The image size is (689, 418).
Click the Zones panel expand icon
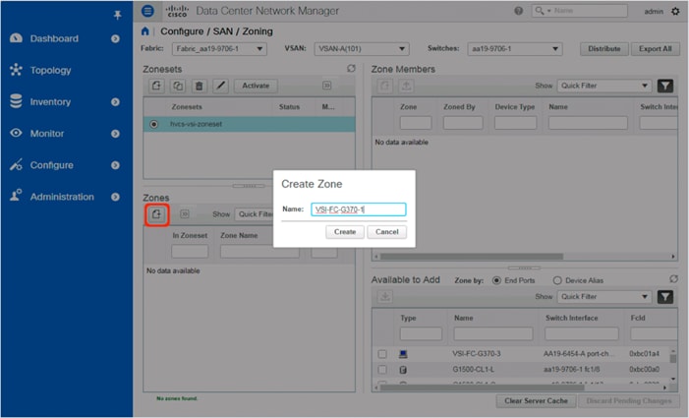[x=185, y=214]
